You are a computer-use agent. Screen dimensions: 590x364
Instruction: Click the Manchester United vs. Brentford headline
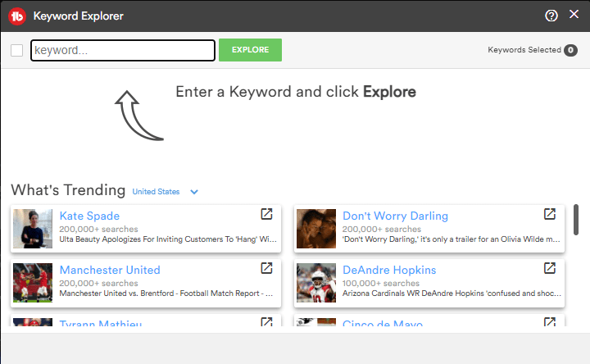pyautogui.click(x=166, y=293)
